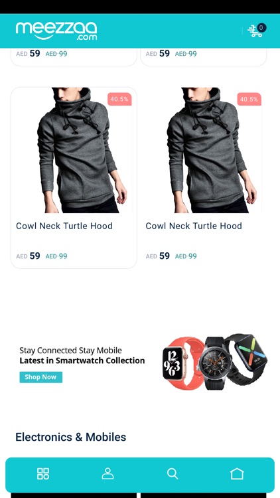Tap 40.5% discount badge on left product
The height and width of the screenshot is (498, 280).
119,99
